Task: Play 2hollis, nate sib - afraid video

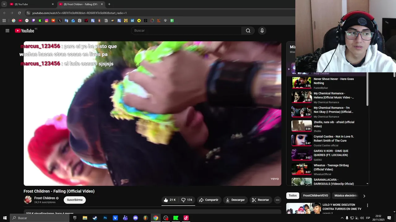Action: [x=328, y=126]
